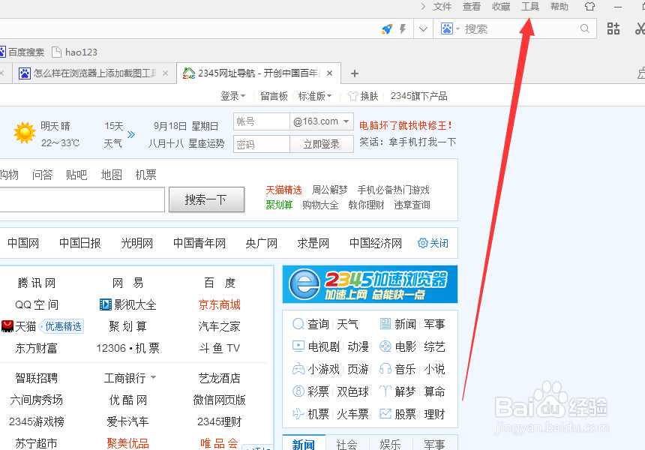
Task: Select the 地图 search category
Action: (x=112, y=175)
